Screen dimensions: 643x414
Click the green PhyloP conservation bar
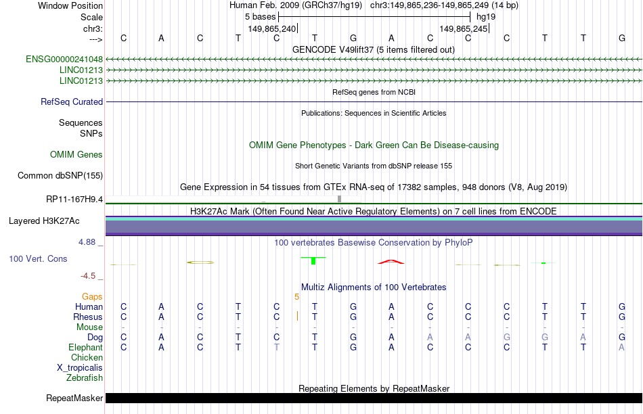click(x=313, y=260)
